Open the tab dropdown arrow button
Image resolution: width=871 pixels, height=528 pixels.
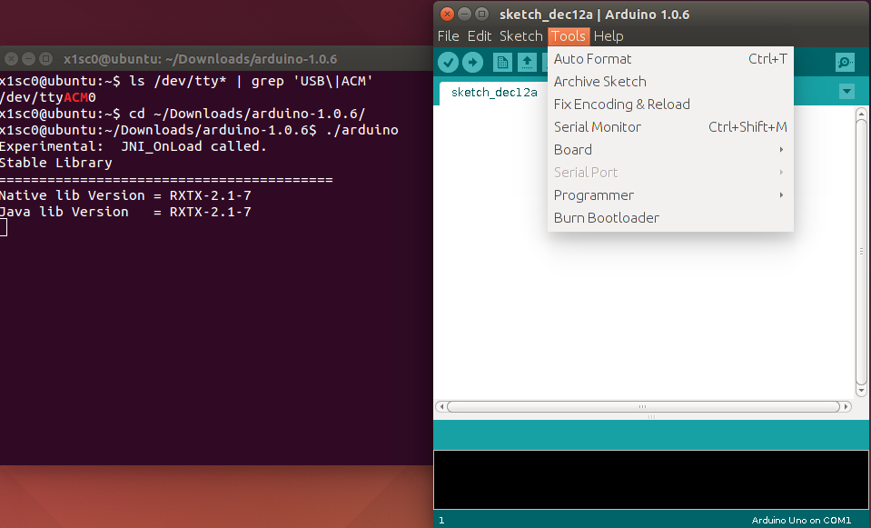[846, 92]
